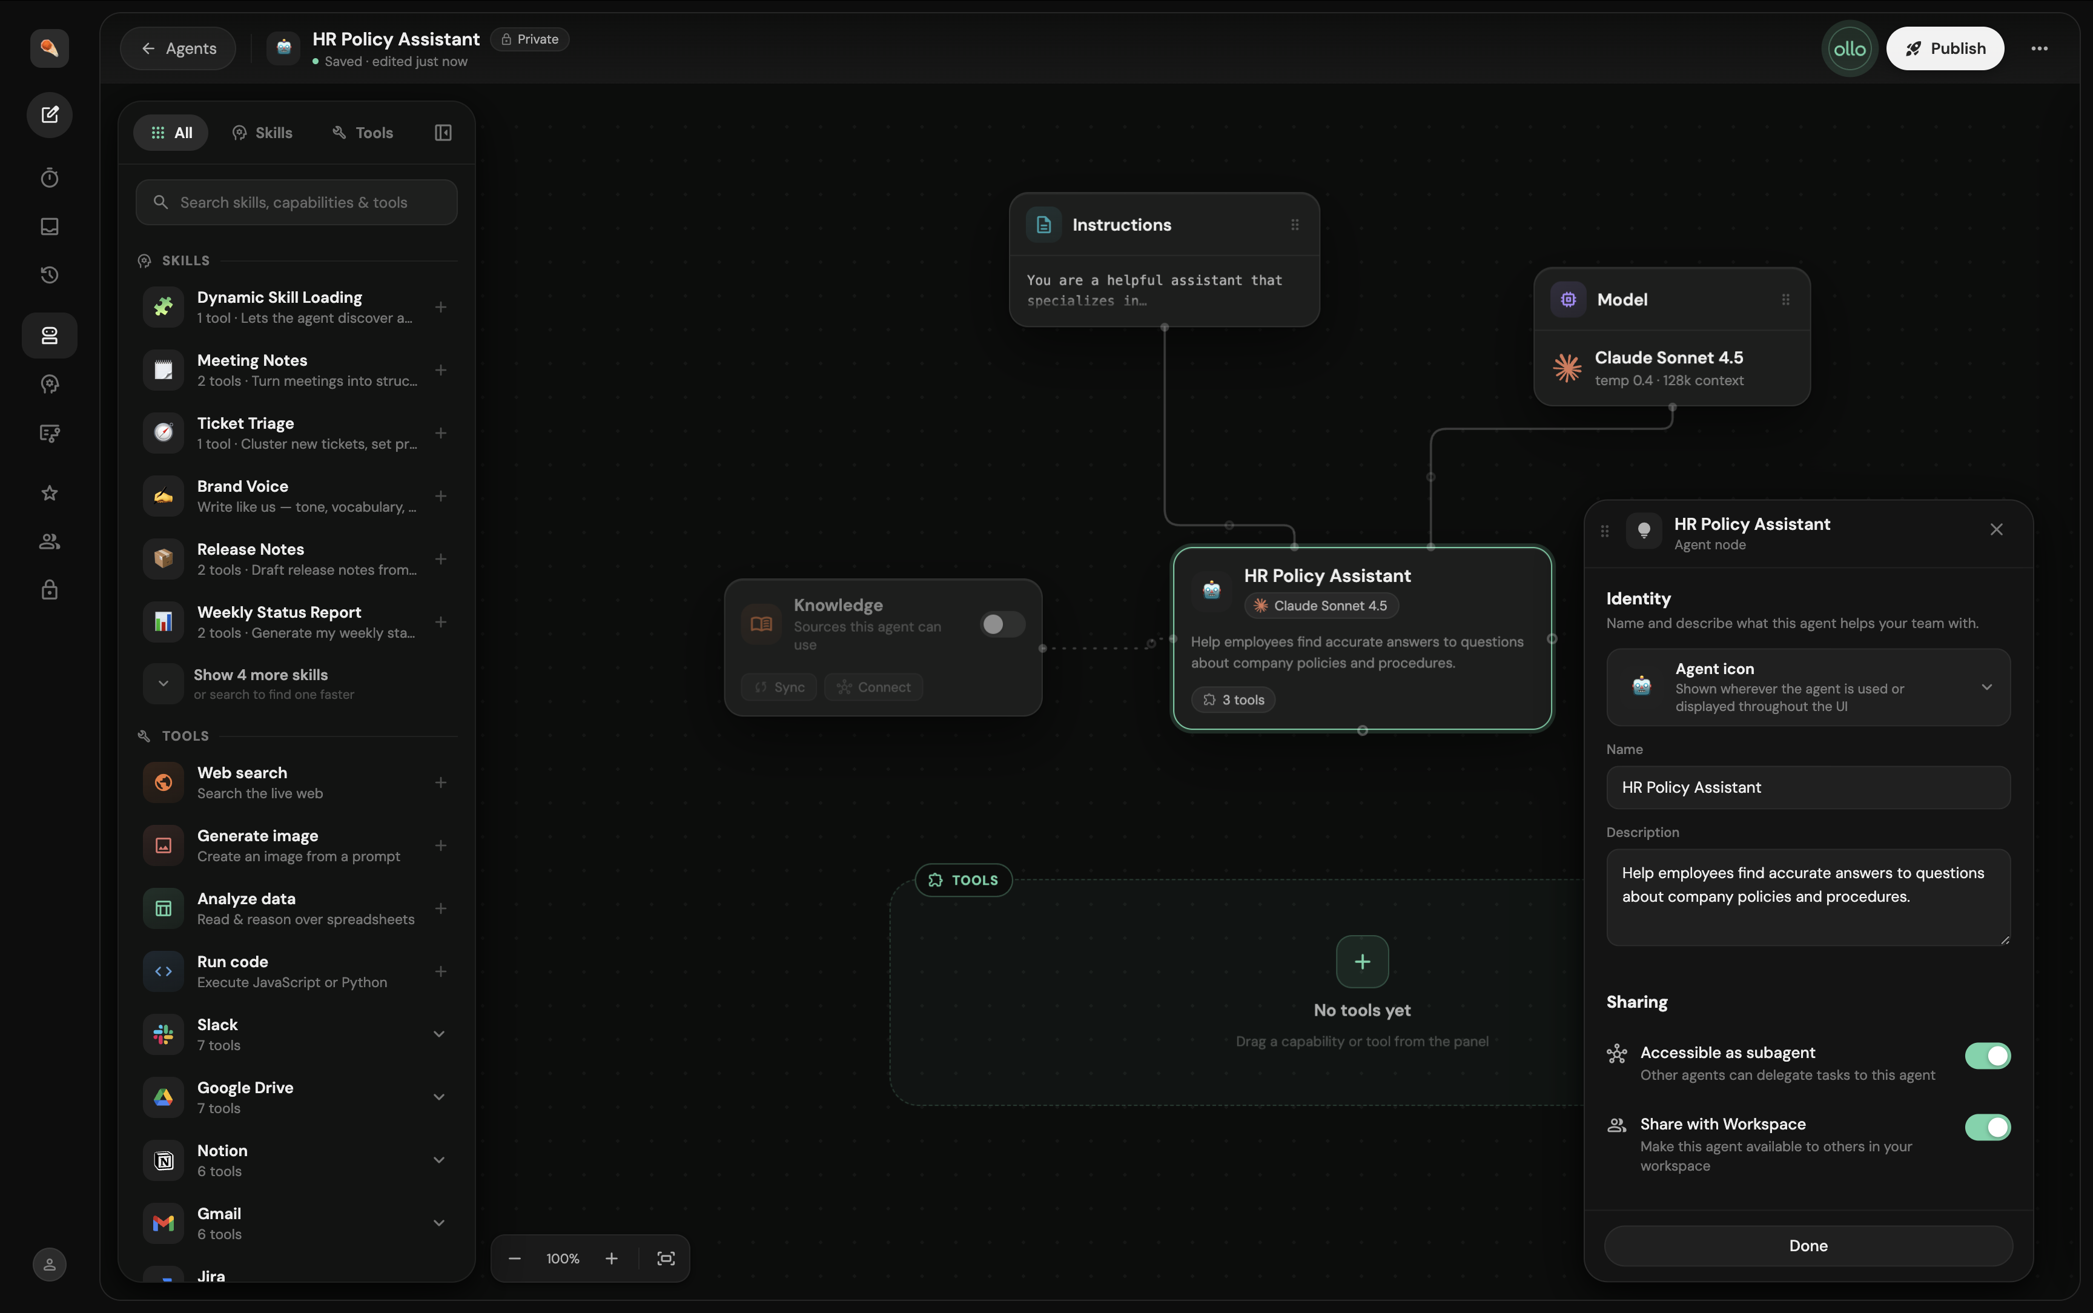Go back to Agents
Image resolution: width=2093 pixels, height=1313 pixels.
click(x=178, y=48)
